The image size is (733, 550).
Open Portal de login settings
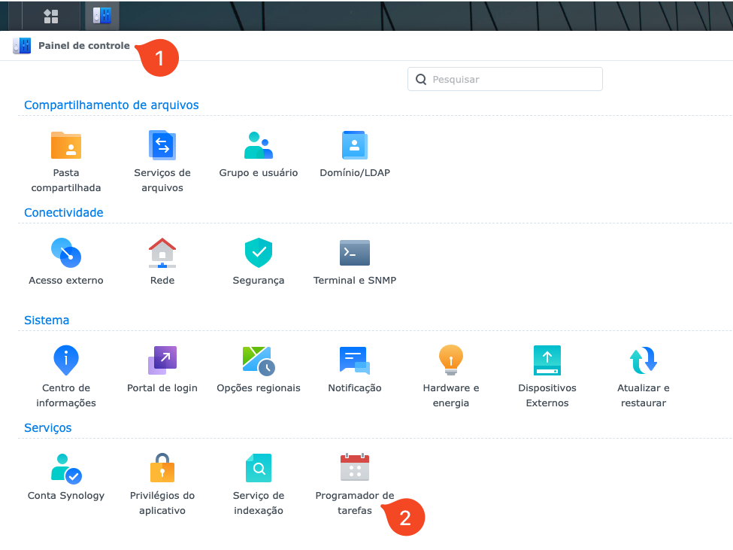[x=162, y=361]
